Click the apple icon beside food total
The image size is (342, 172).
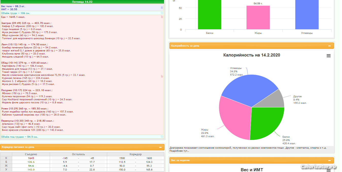162,17
